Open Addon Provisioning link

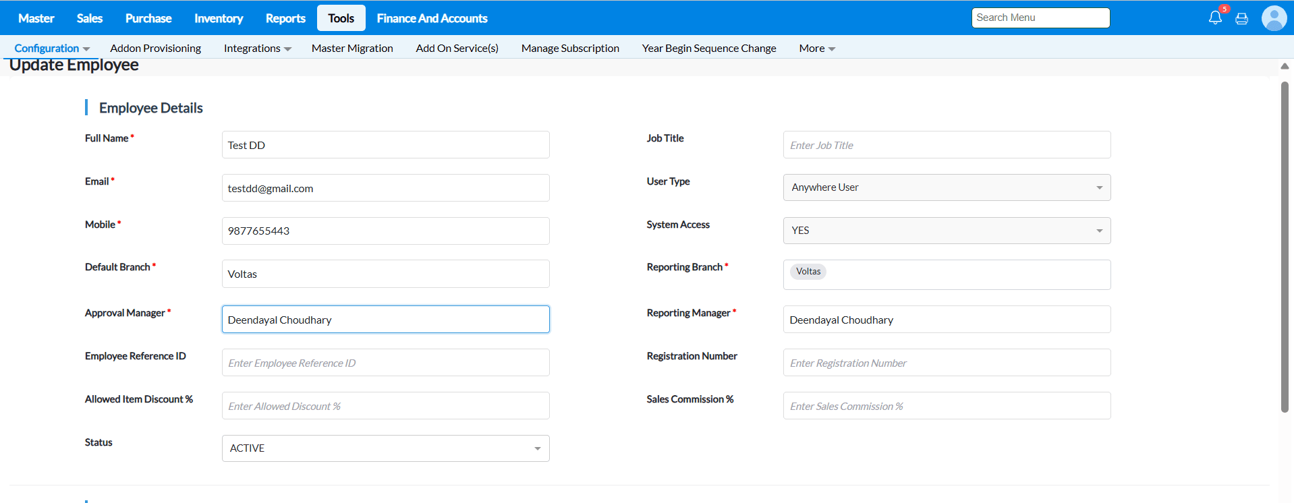[x=155, y=49]
